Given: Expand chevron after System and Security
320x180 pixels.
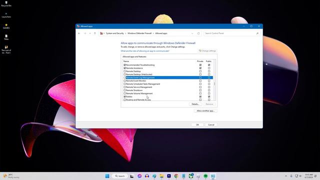Looking at the screenshot, I should click(125, 33).
